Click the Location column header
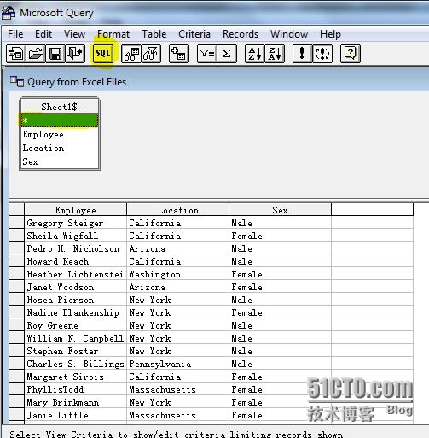The height and width of the screenshot is (438, 429). pos(178,210)
